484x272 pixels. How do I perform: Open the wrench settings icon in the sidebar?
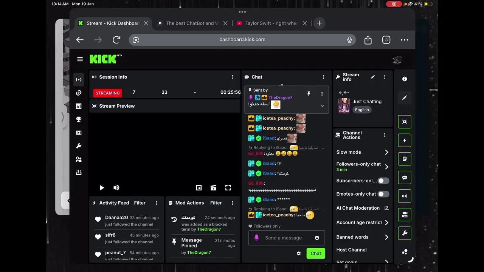pos(79,146)
